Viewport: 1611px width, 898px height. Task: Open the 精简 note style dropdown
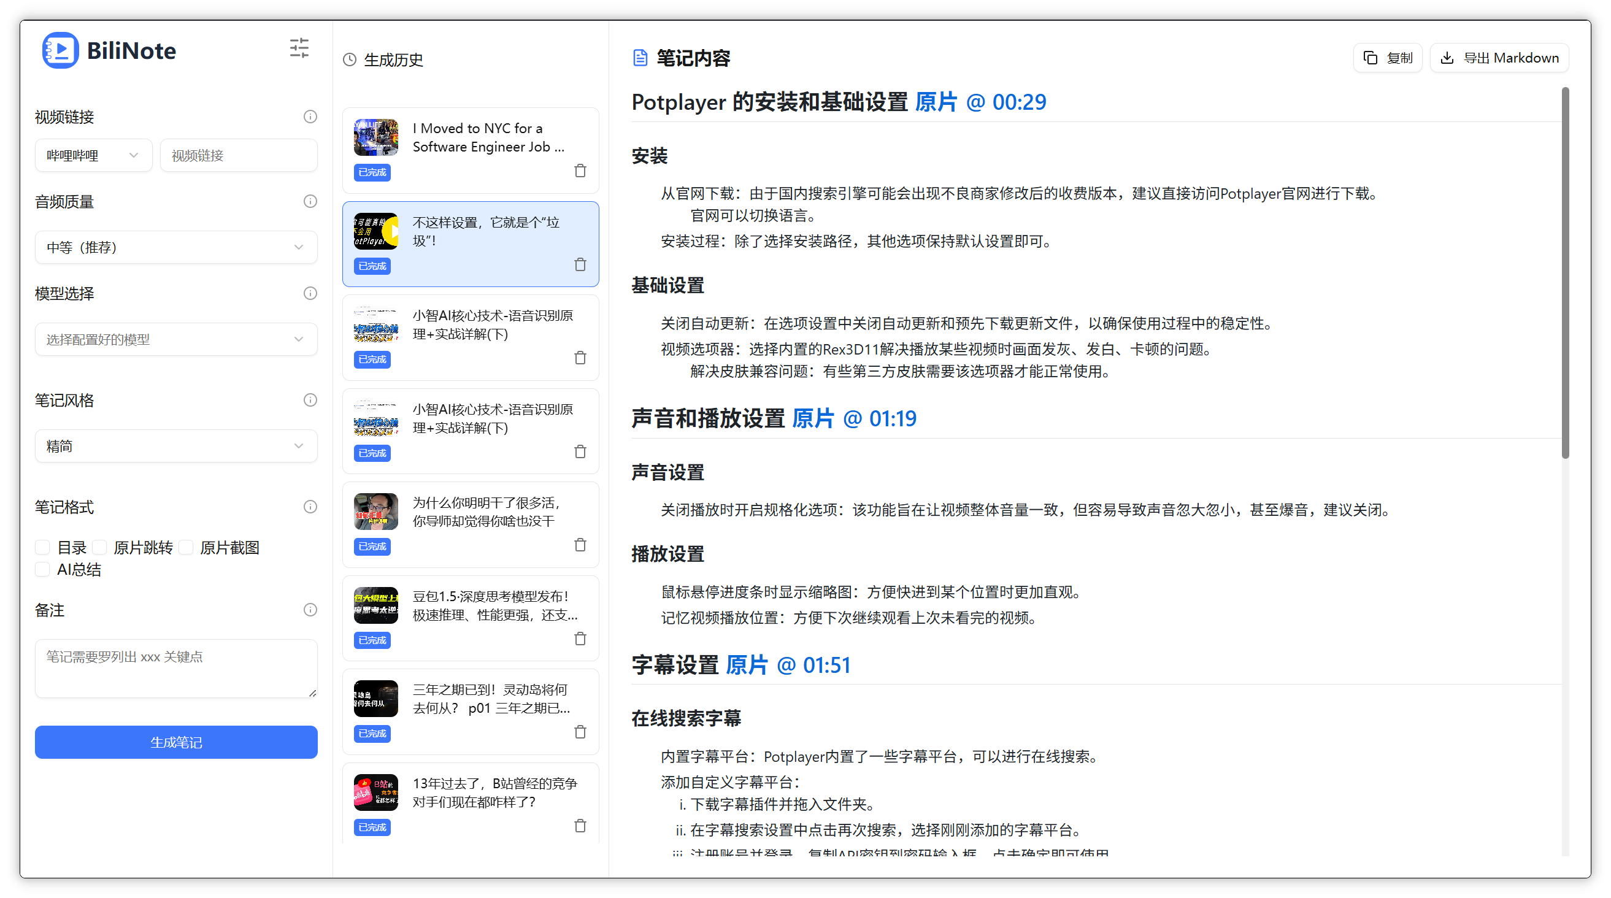pos(176,447)
